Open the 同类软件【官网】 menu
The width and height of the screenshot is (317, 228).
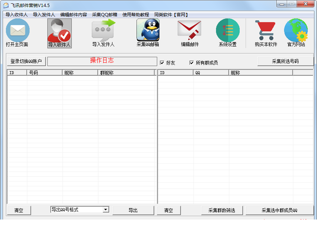point(171,14)
